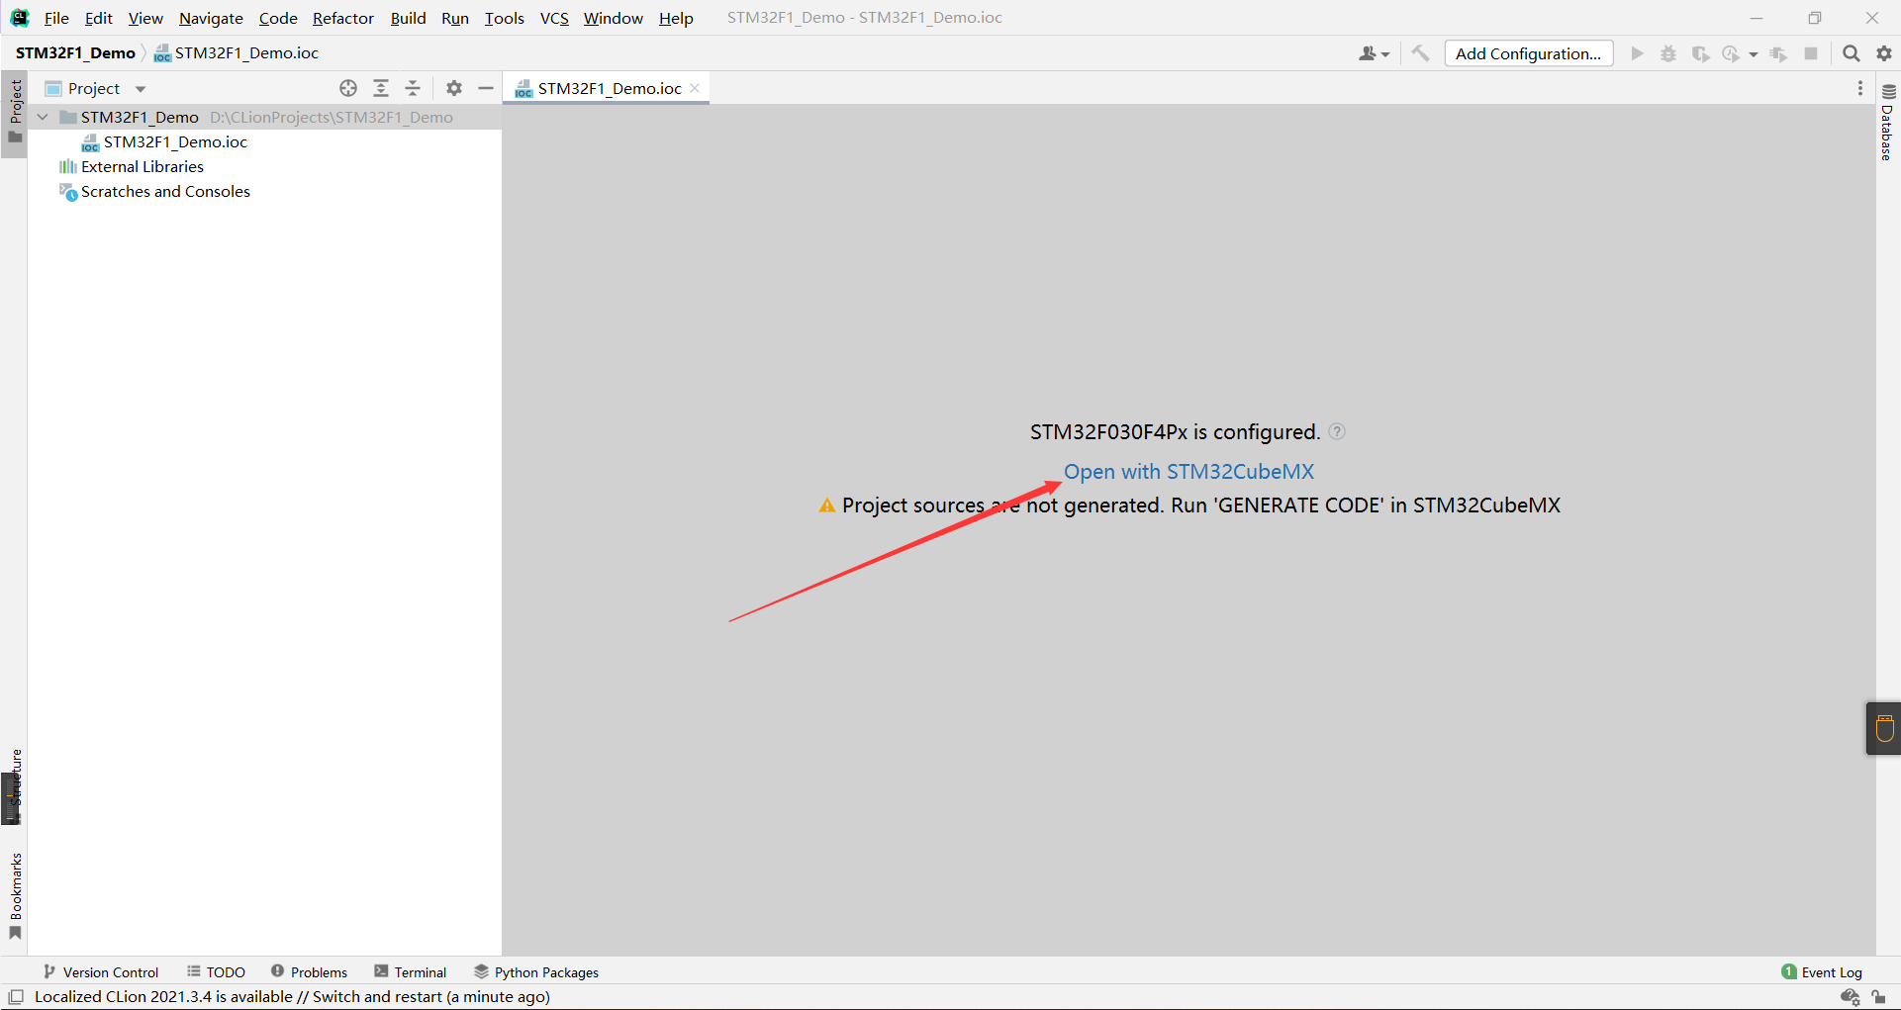Open the View menu
Viewport: 1901px width, 1010px height.
point(145,18)
